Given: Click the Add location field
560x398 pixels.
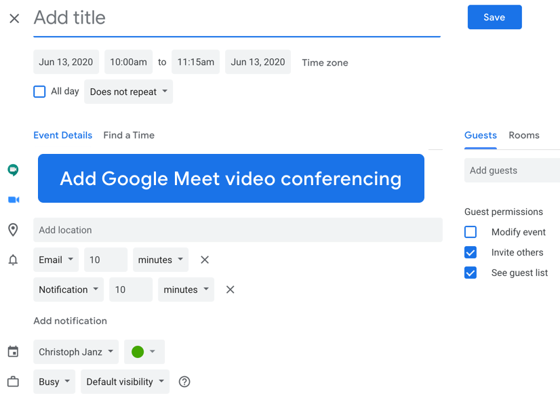Looking at the screenshot, I should [x=238, y=230].
